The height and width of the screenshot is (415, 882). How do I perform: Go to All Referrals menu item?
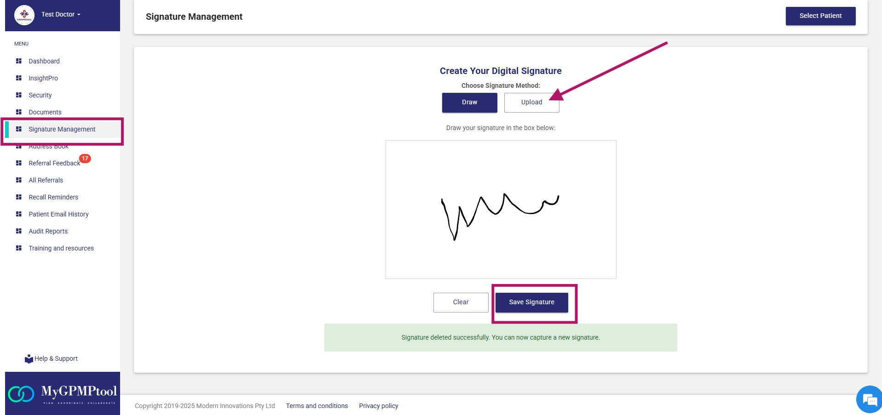(46, 180)
